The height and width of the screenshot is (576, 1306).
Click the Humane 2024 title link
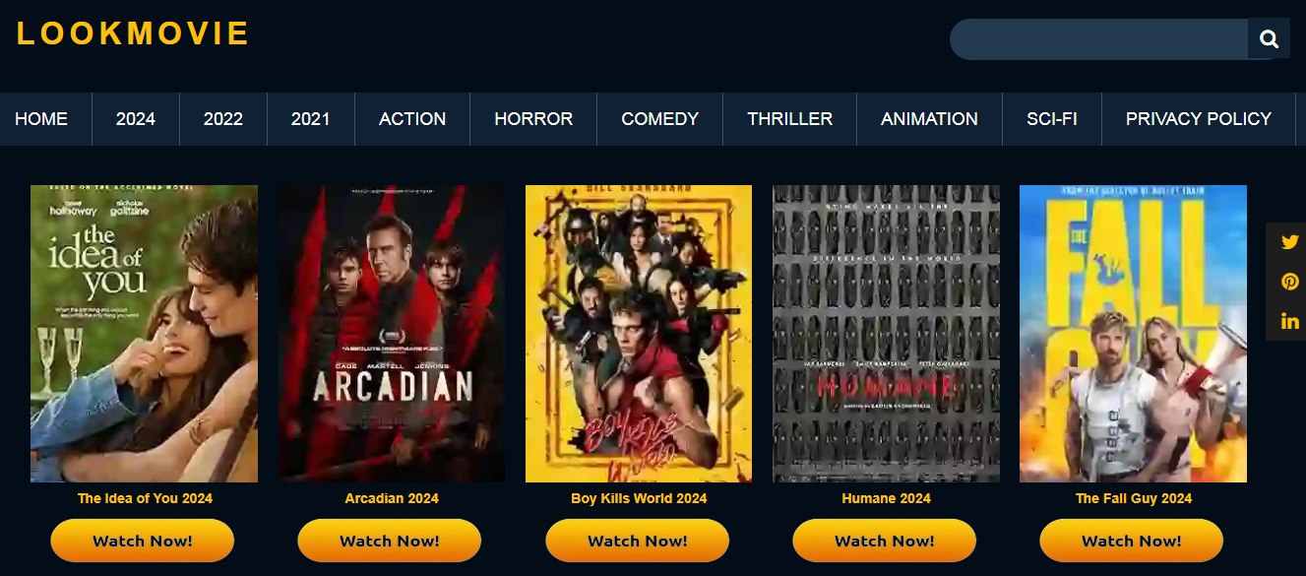pyautogui.click(x=886, y=498)
